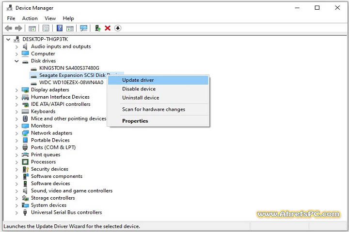Expand IDE ATA/ATAPI controllers

[x=16, y=104]
